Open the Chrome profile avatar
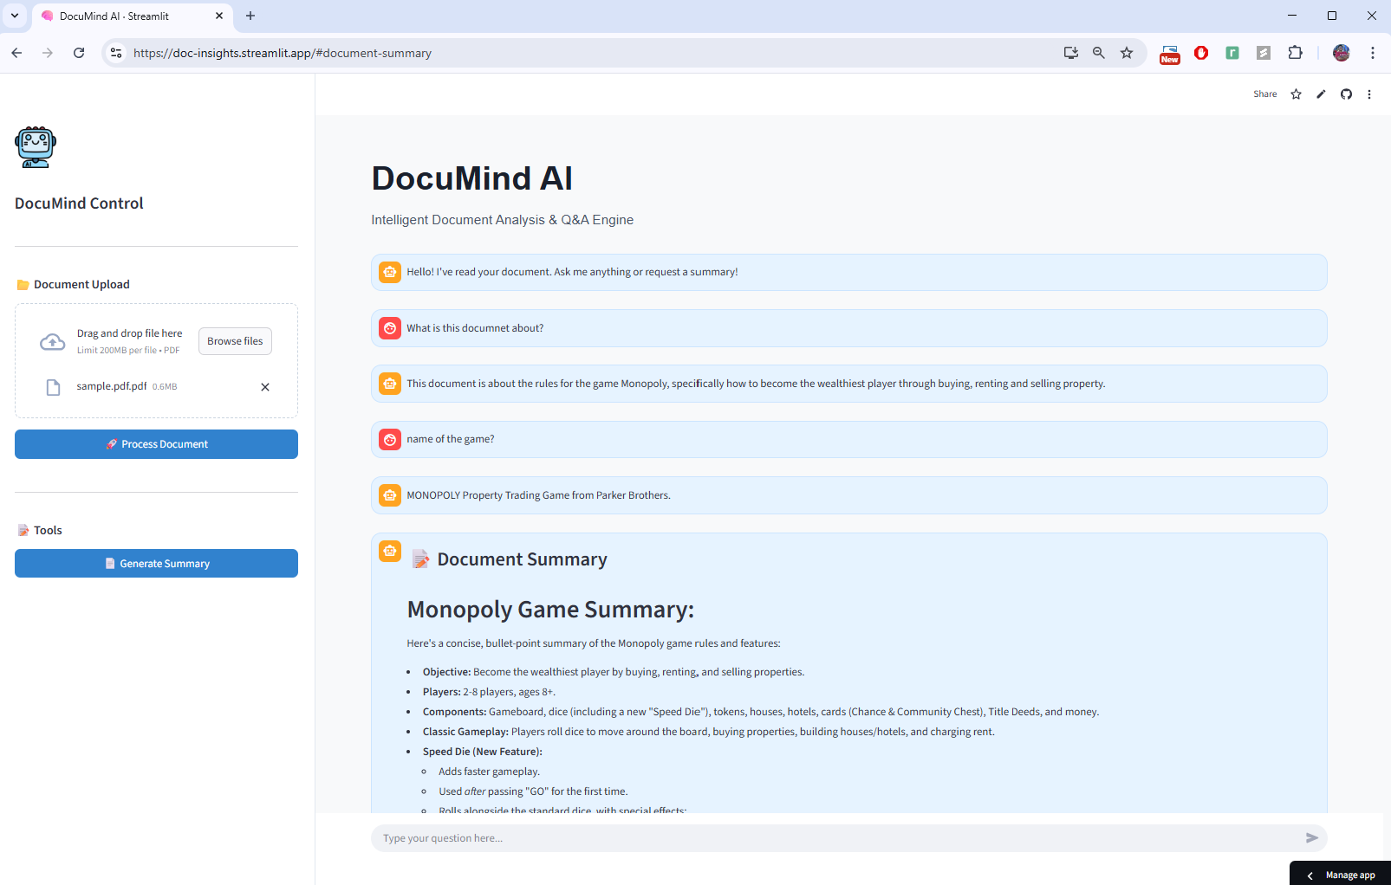This screenshot has width=1391, height=885. pos(1342,53)
